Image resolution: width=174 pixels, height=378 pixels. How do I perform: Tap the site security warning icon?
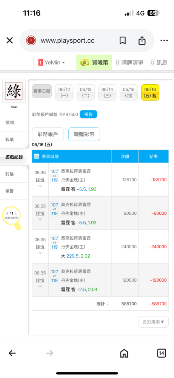pos(31,40)
